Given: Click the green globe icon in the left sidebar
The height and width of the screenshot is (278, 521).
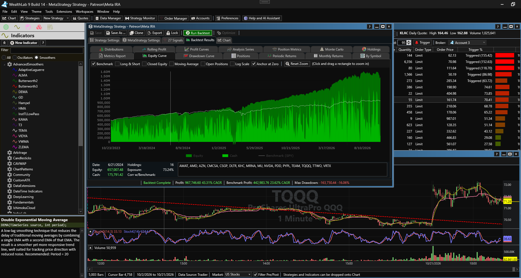Looking at the screenshot, I should point(6,27).
